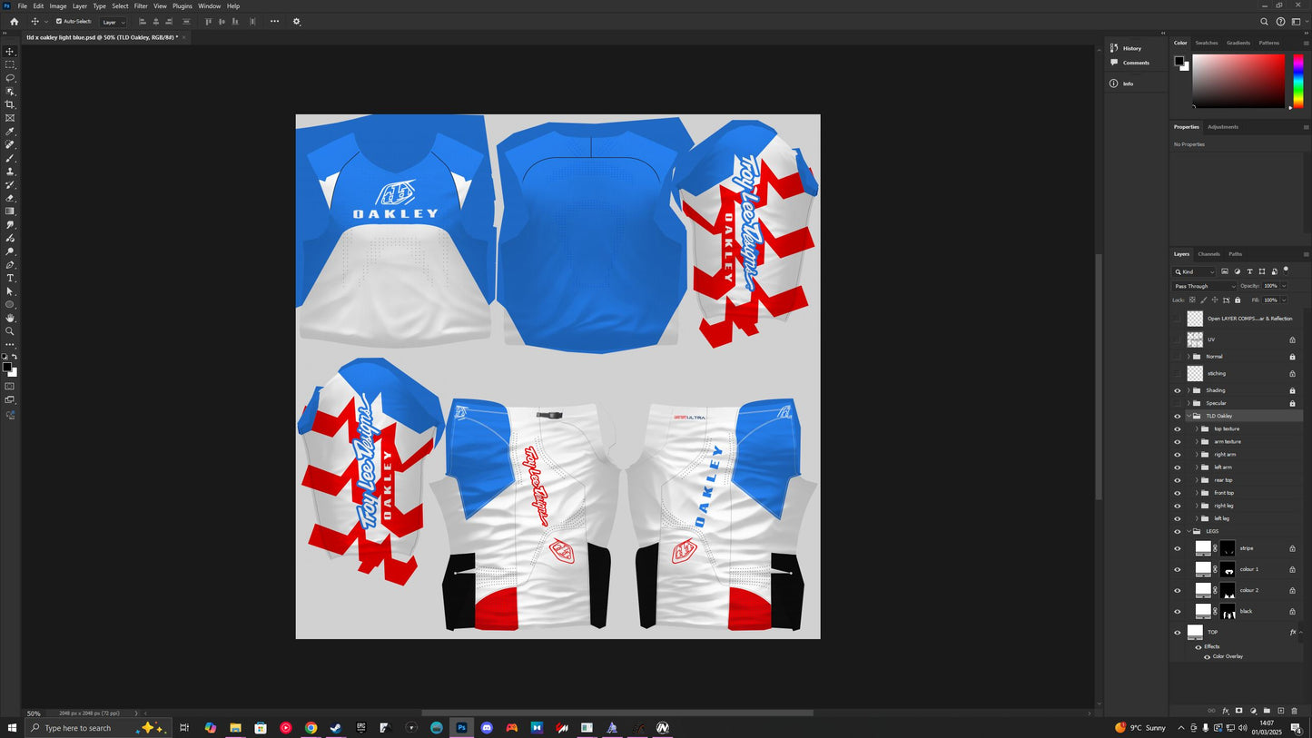Hide the Shading layer group
This screenshot has height=738, width=1312.
1178,390
